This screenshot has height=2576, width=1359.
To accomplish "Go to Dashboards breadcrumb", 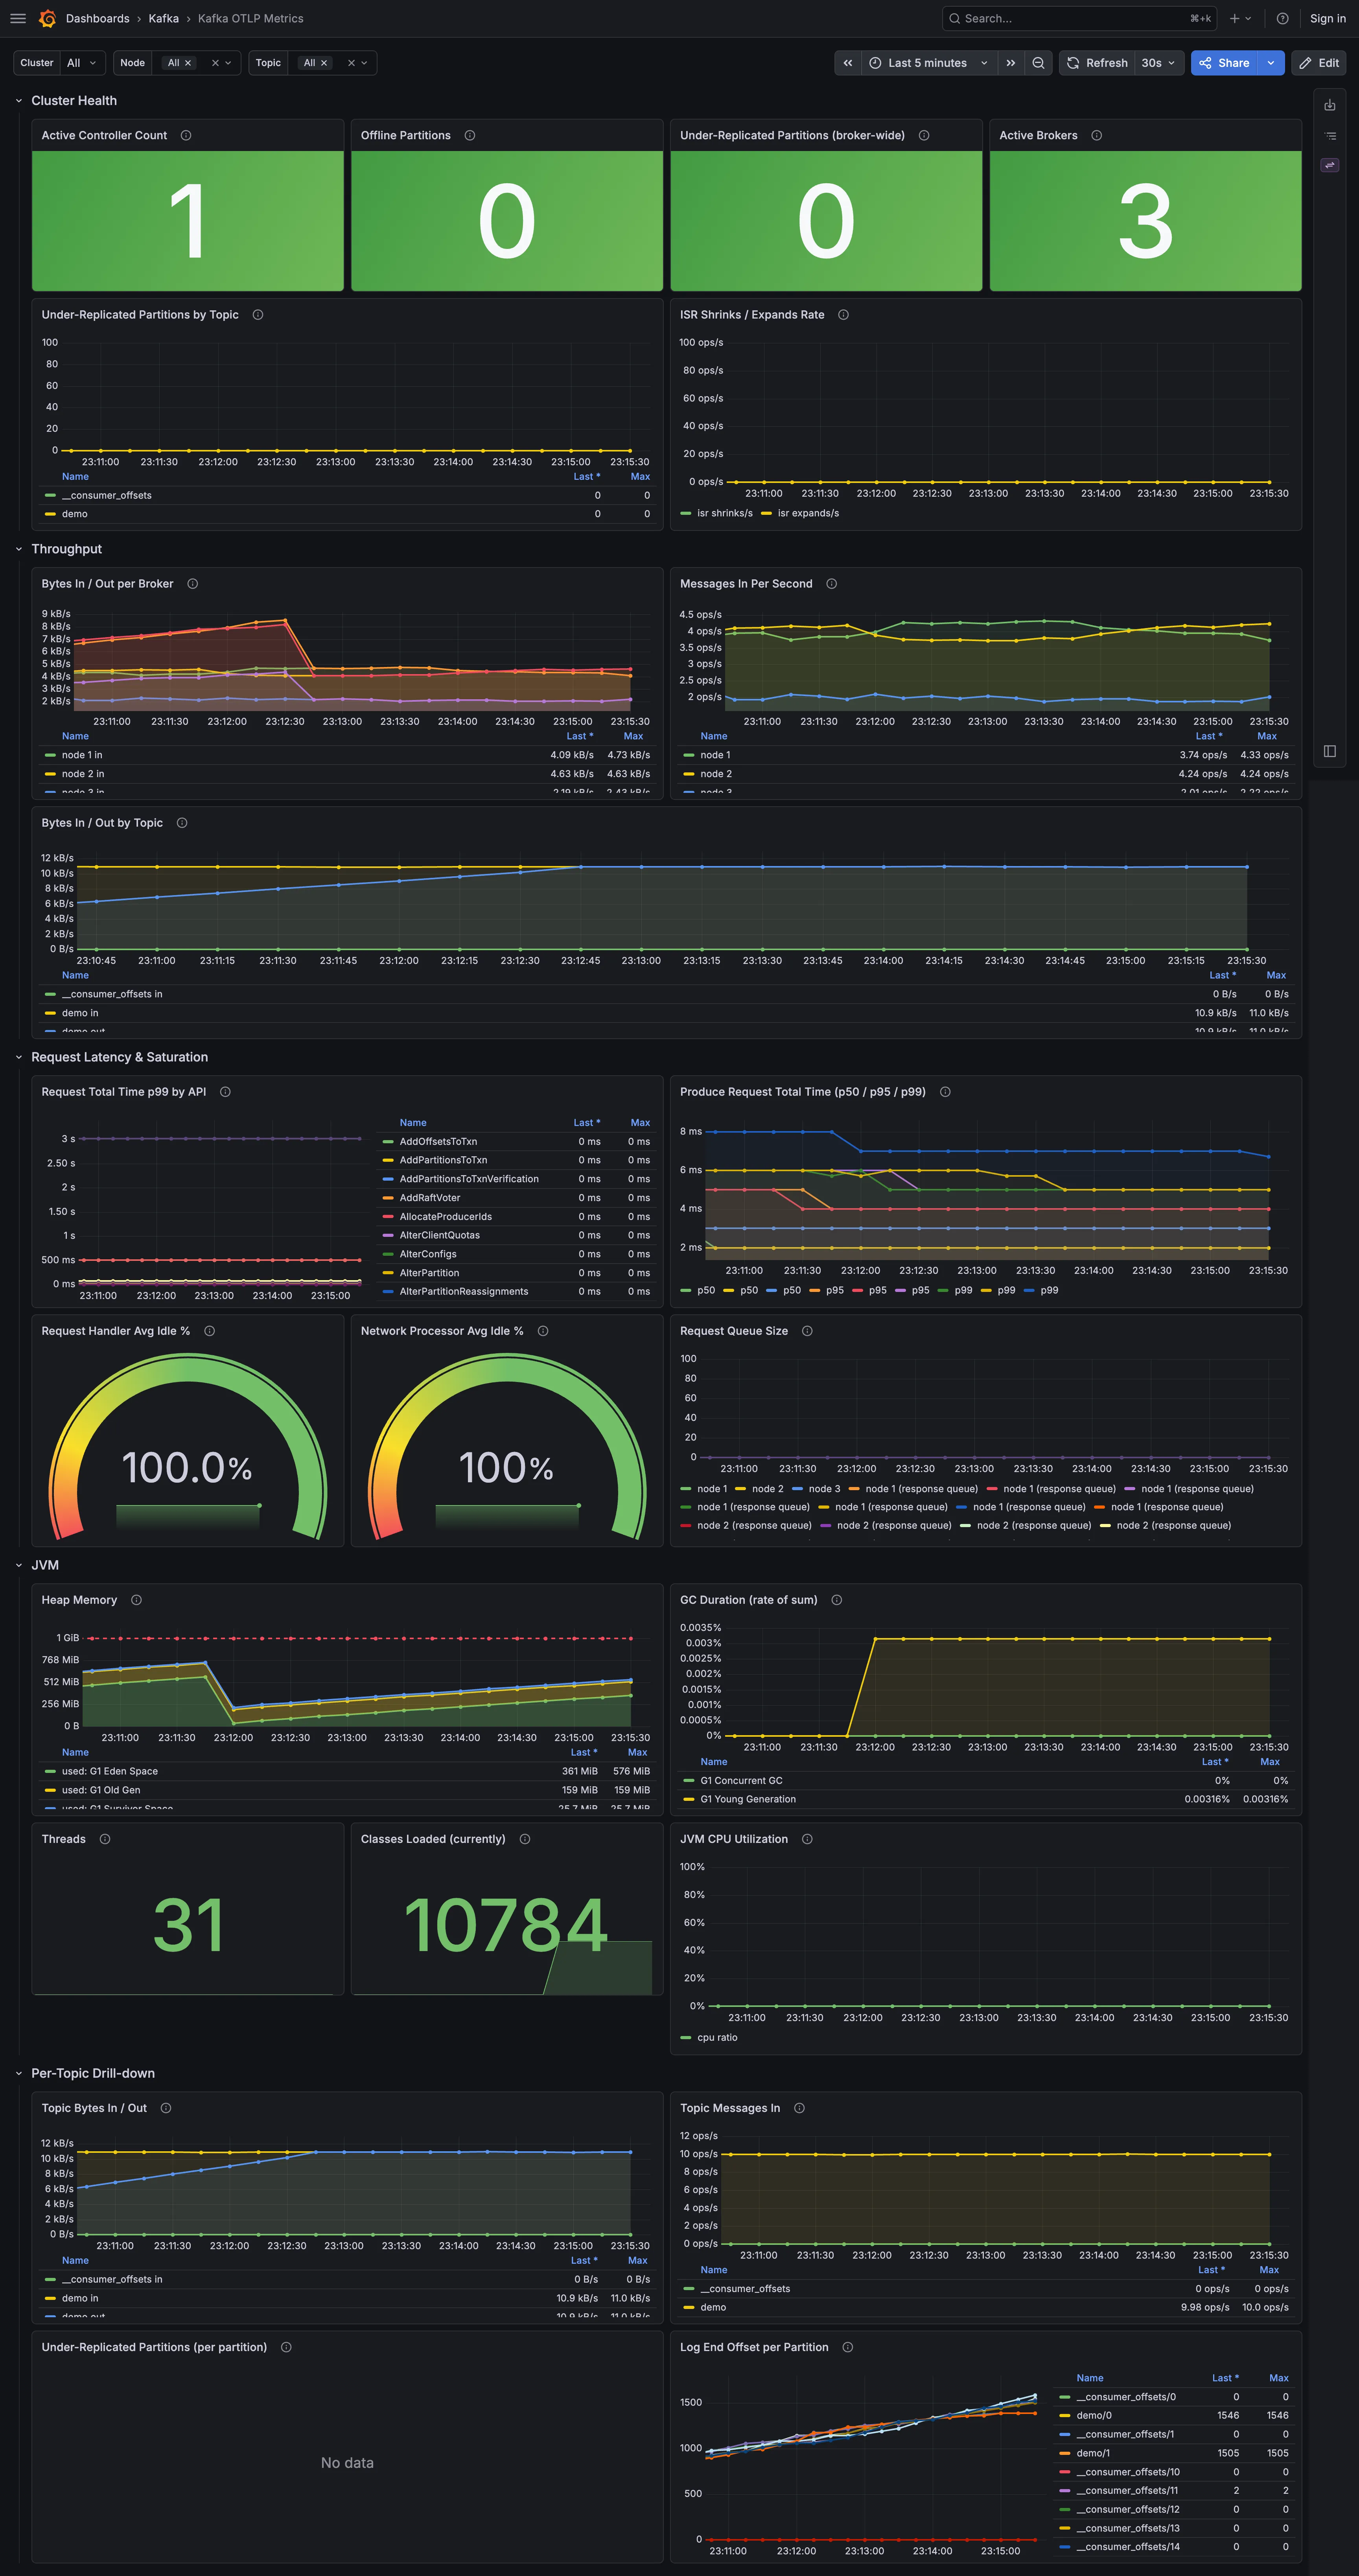I will click(x=97, y=18).
